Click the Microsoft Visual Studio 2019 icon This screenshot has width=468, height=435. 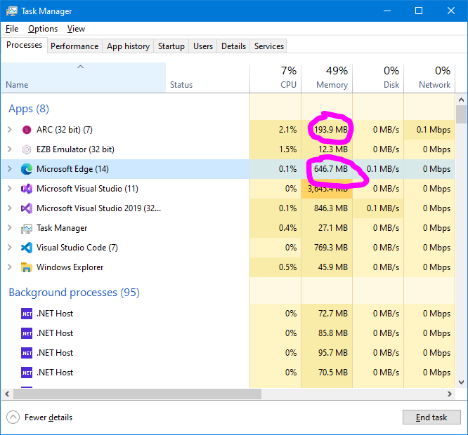27,208
